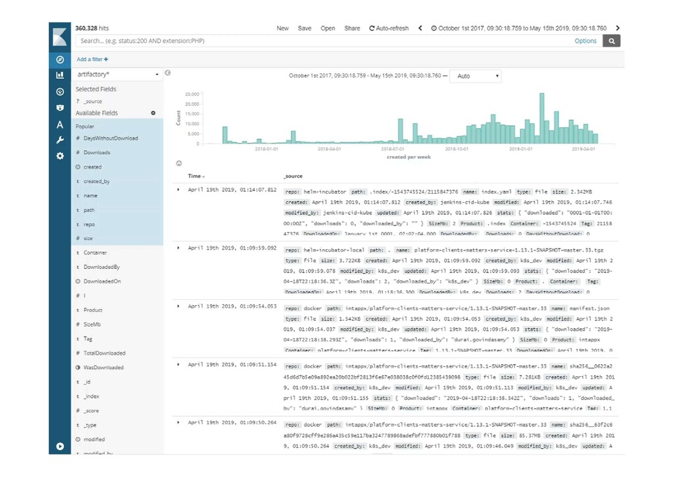Viewport: 674px width, 477px height.
Task: Hide the histogram chart using the up-arrow toggle
Action: pos(179,163)
